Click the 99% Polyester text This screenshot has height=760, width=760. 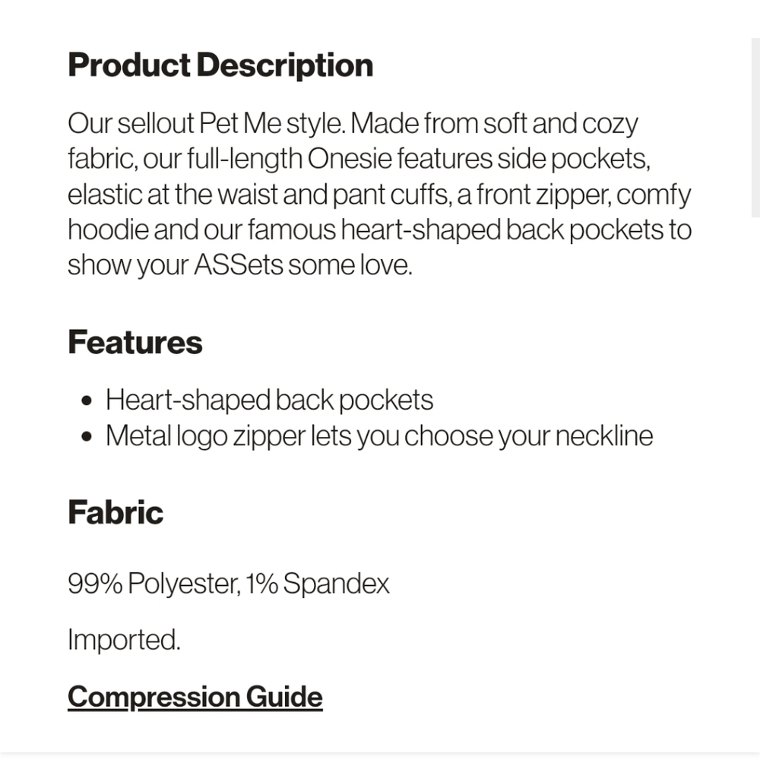click(154, 583)
